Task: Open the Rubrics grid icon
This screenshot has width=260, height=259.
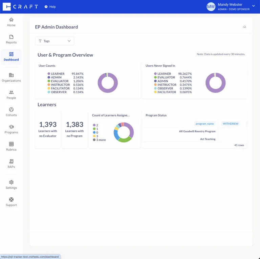Action: [11, 144]
